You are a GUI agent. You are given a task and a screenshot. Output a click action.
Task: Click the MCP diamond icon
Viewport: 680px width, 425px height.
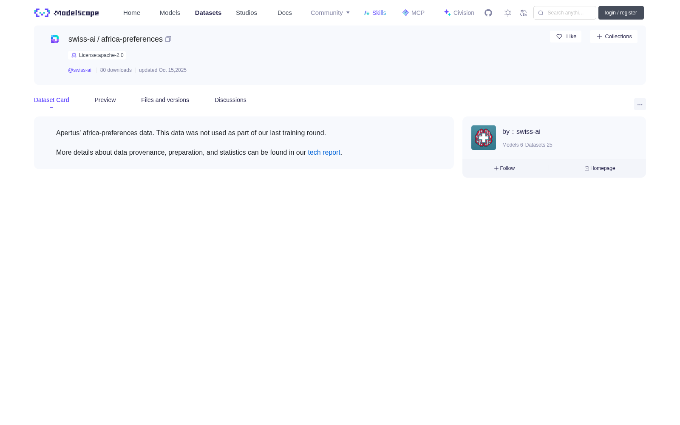point(405,13)
